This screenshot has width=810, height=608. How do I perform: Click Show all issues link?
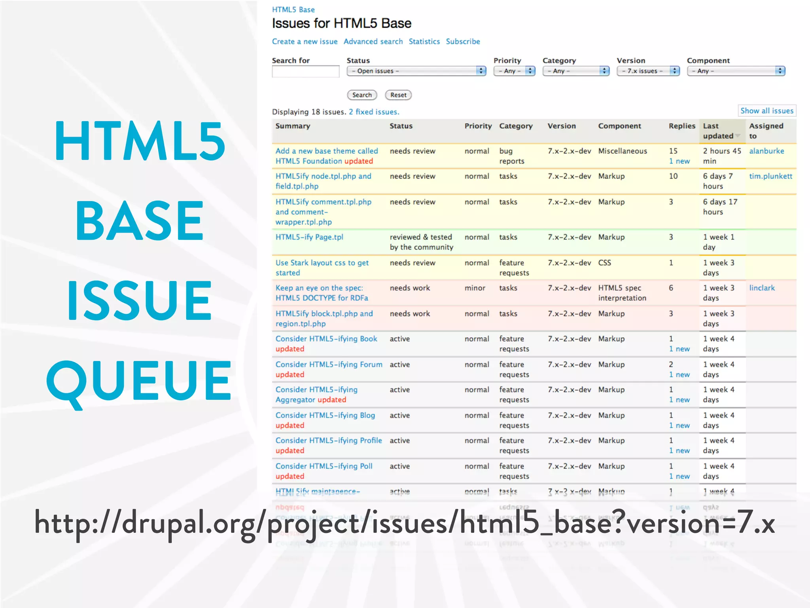pyautogui.click(x=767, y=111)
